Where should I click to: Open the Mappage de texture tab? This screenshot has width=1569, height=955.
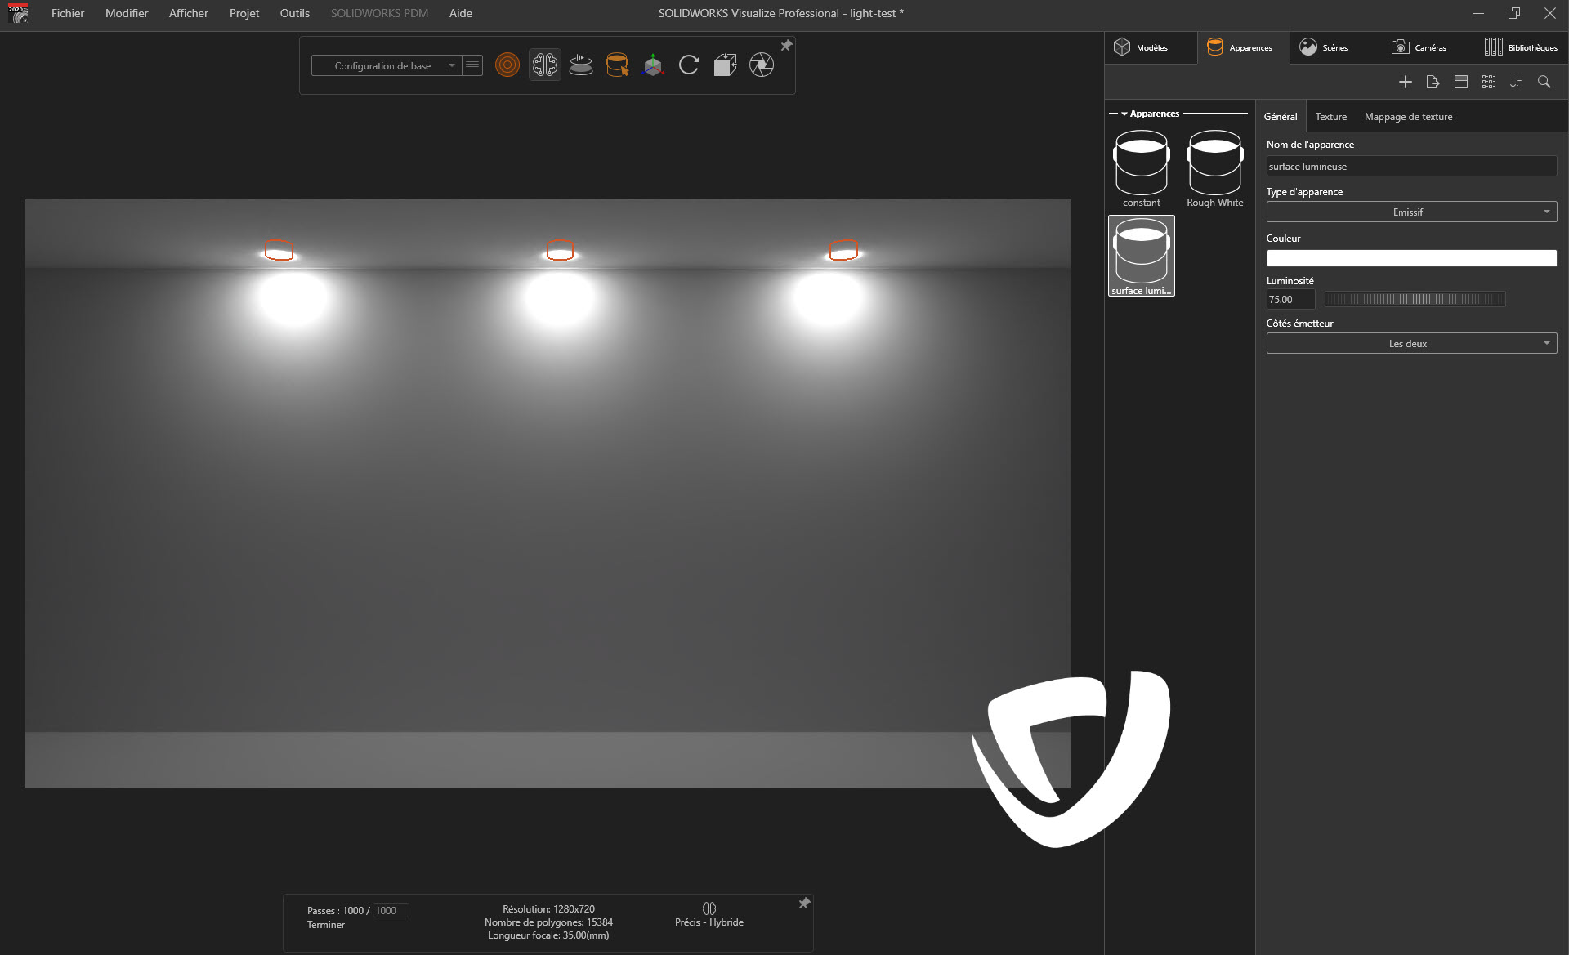(x=1408, y=117)
